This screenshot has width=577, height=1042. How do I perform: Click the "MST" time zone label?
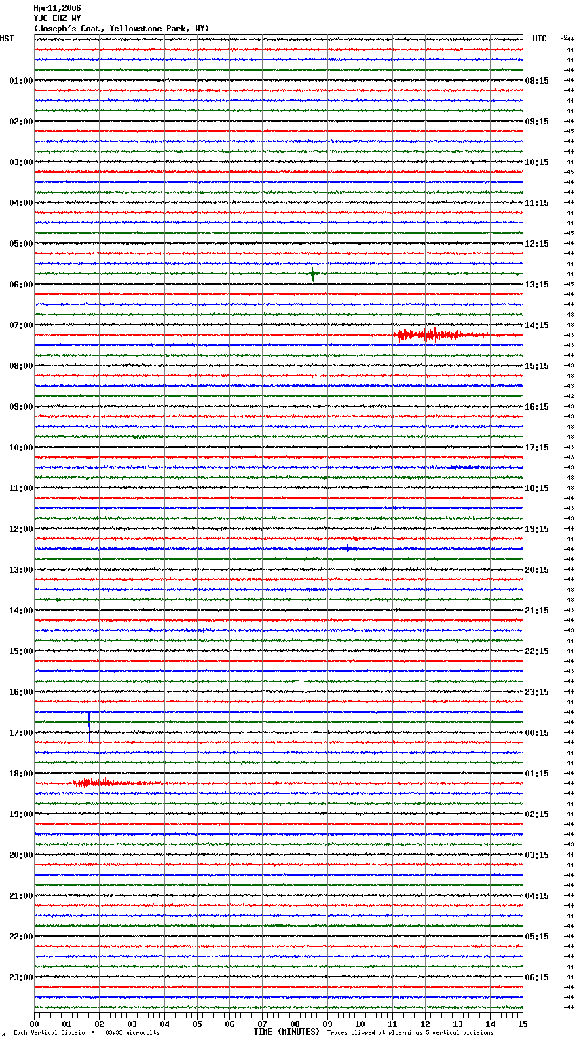7,39
